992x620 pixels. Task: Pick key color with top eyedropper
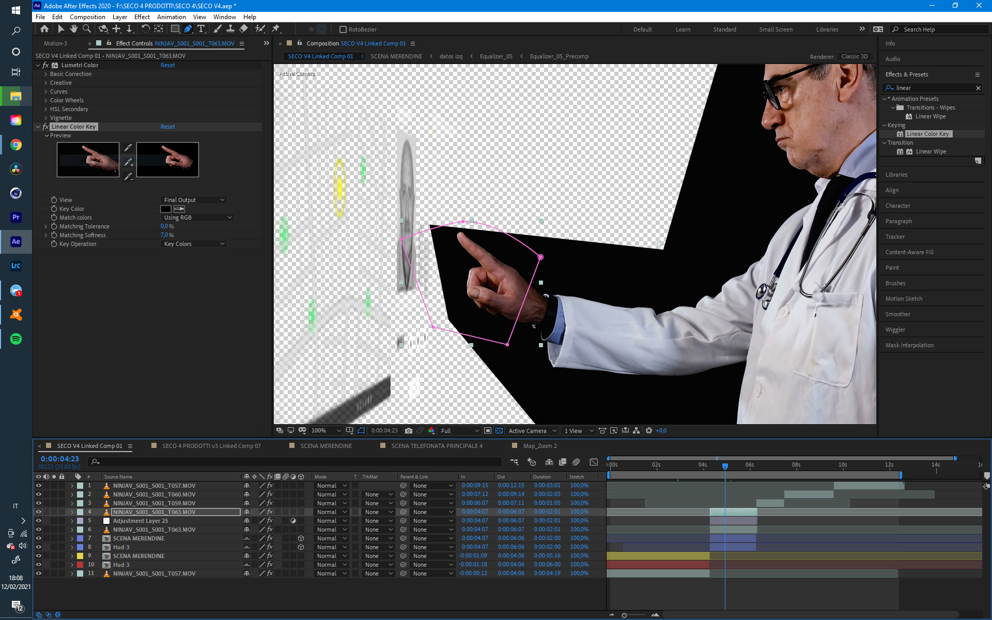[128, 147]
